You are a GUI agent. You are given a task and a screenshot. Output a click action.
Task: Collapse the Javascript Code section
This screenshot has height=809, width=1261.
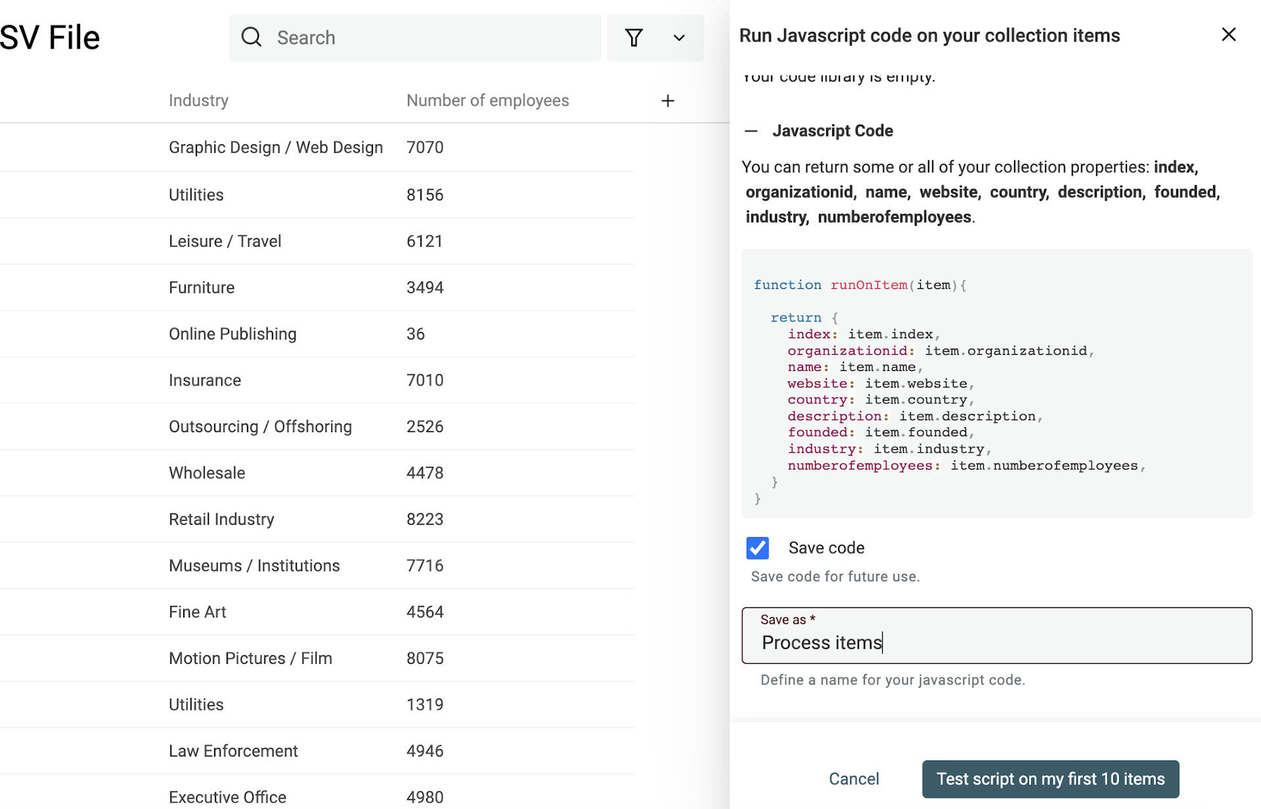point(751,131)
